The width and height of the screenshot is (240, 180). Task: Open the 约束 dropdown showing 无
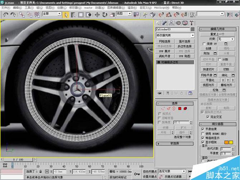point(226,39)
